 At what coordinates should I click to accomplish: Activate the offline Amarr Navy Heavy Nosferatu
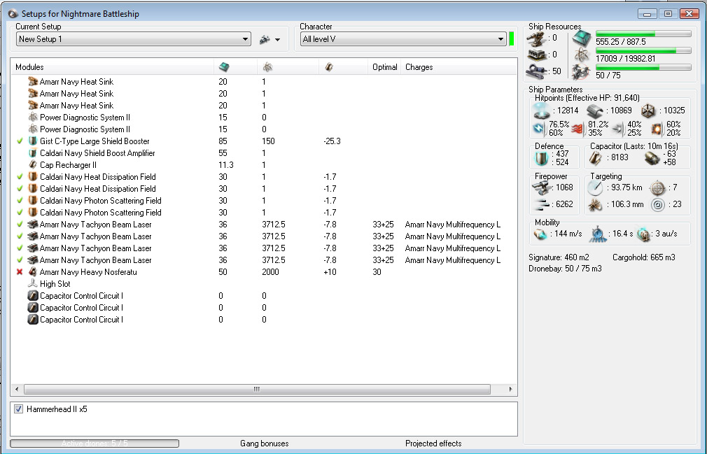pos(20,272)
